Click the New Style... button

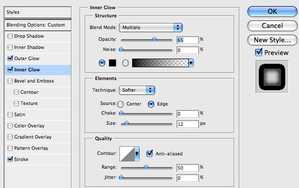tap(272, 40)
